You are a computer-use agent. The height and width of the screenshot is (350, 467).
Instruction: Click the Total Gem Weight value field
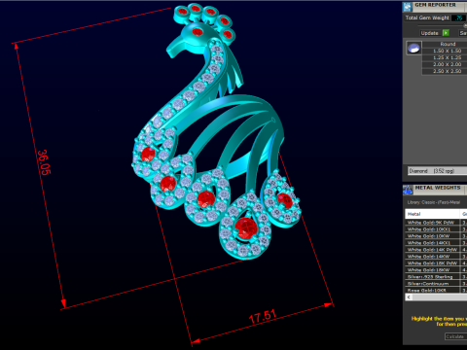click(459, 17)
